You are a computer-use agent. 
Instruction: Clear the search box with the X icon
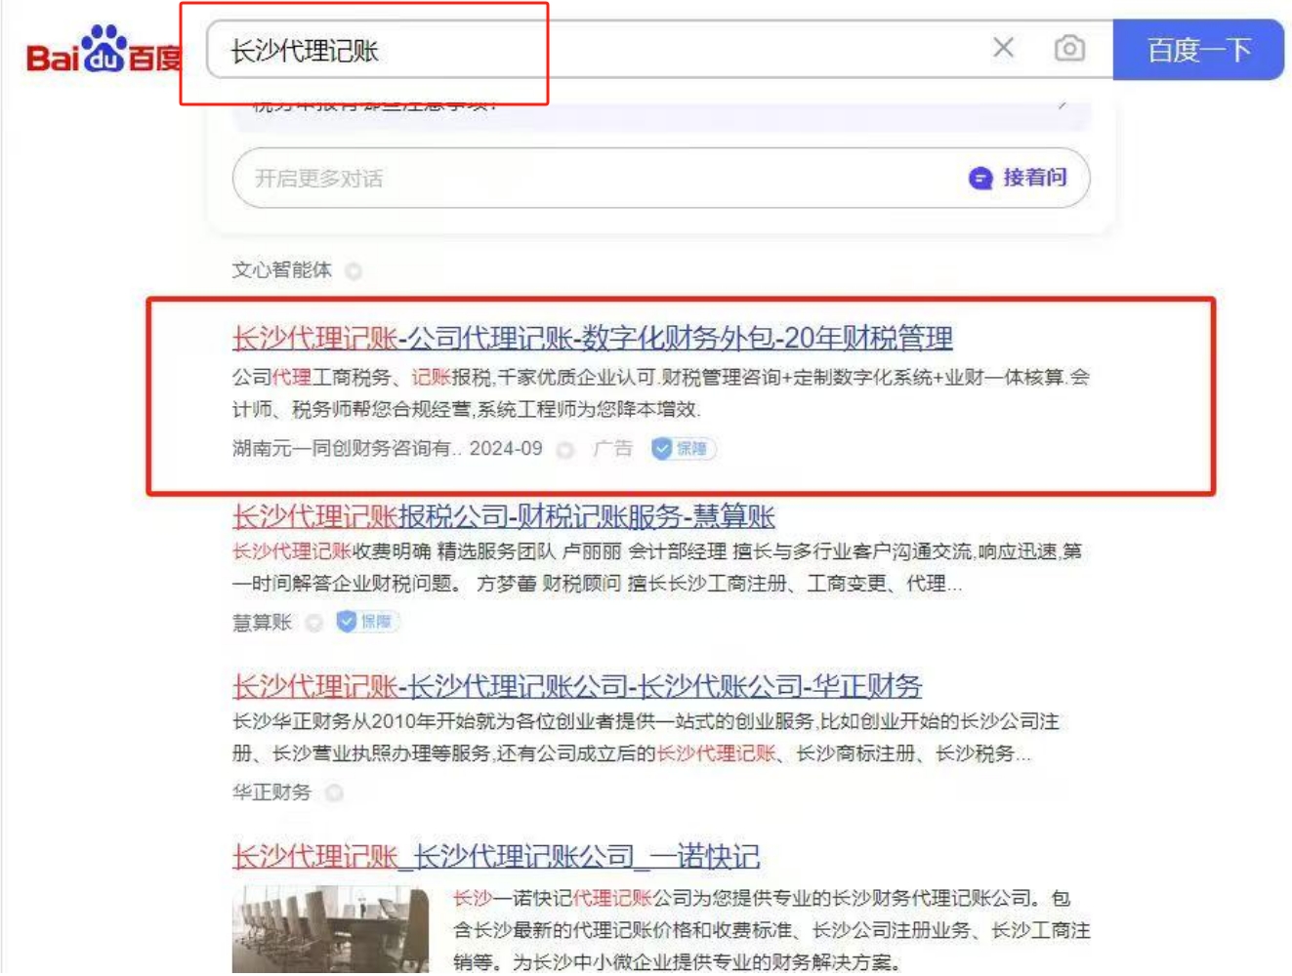point(1003,48)
